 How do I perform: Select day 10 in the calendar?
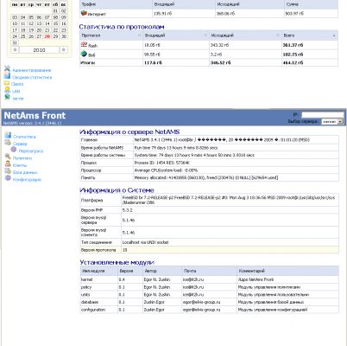coord(15,23)
